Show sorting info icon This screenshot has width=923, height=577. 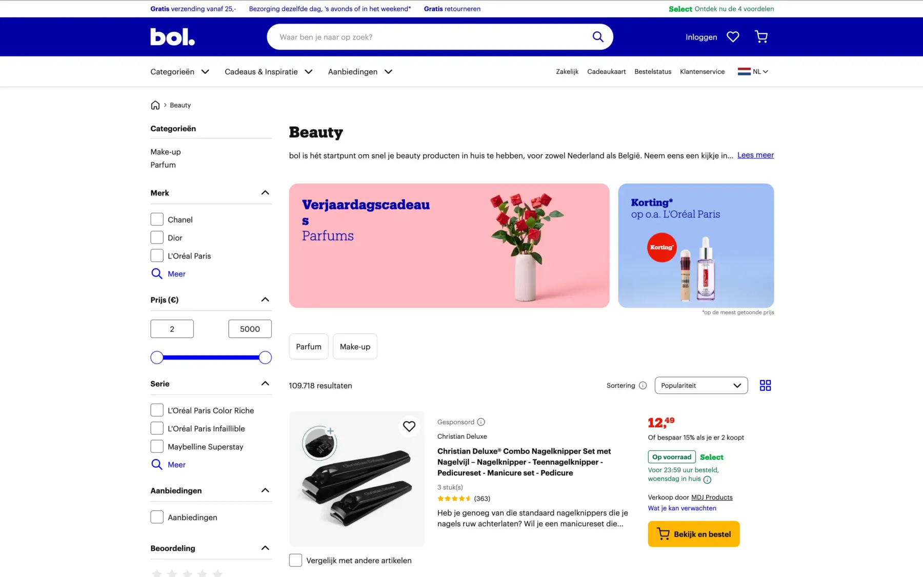point(643,386)
